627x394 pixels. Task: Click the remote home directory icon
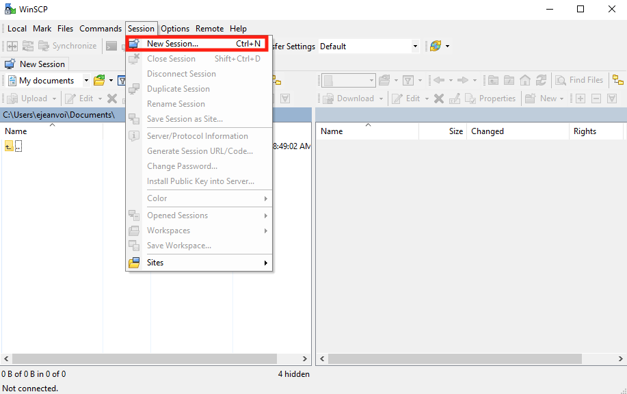[x=525, y=81]
